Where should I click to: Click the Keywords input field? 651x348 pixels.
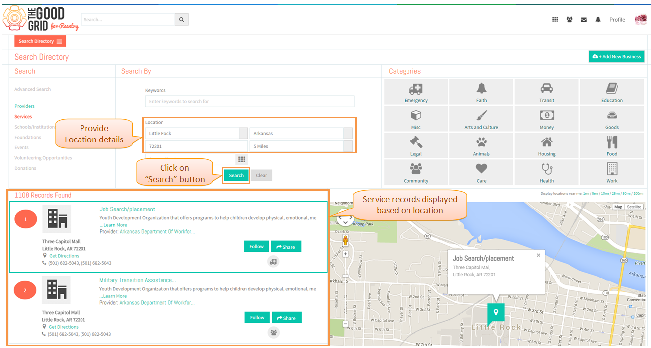[x=249, y=101]
